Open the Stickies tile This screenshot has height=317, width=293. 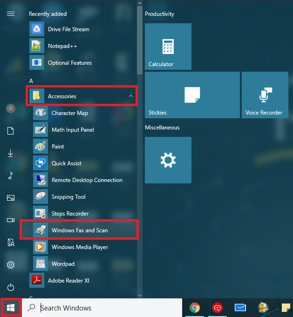pos(192,95)
